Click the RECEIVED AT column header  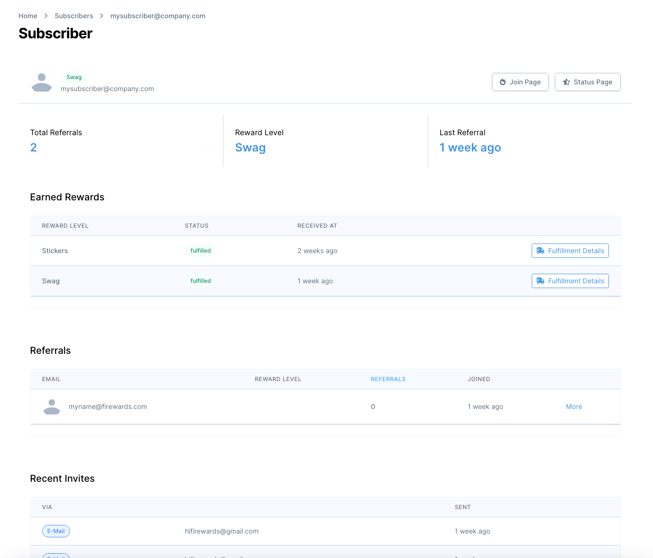(317, 226)
